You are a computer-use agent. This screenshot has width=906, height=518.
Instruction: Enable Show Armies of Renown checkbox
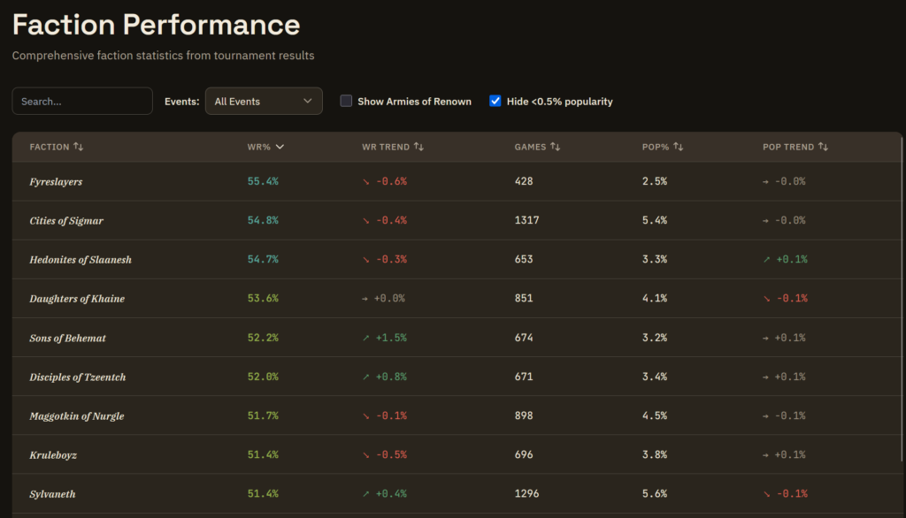click(346, 101)
